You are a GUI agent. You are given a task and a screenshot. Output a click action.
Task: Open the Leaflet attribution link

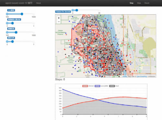click(x=124, y=76)
